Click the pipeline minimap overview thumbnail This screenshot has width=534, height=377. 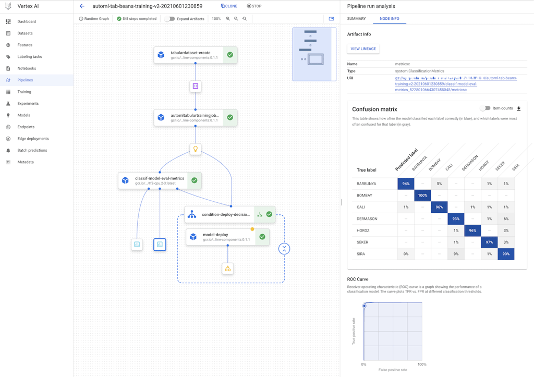pyautogui.click(x=314, y=54)
